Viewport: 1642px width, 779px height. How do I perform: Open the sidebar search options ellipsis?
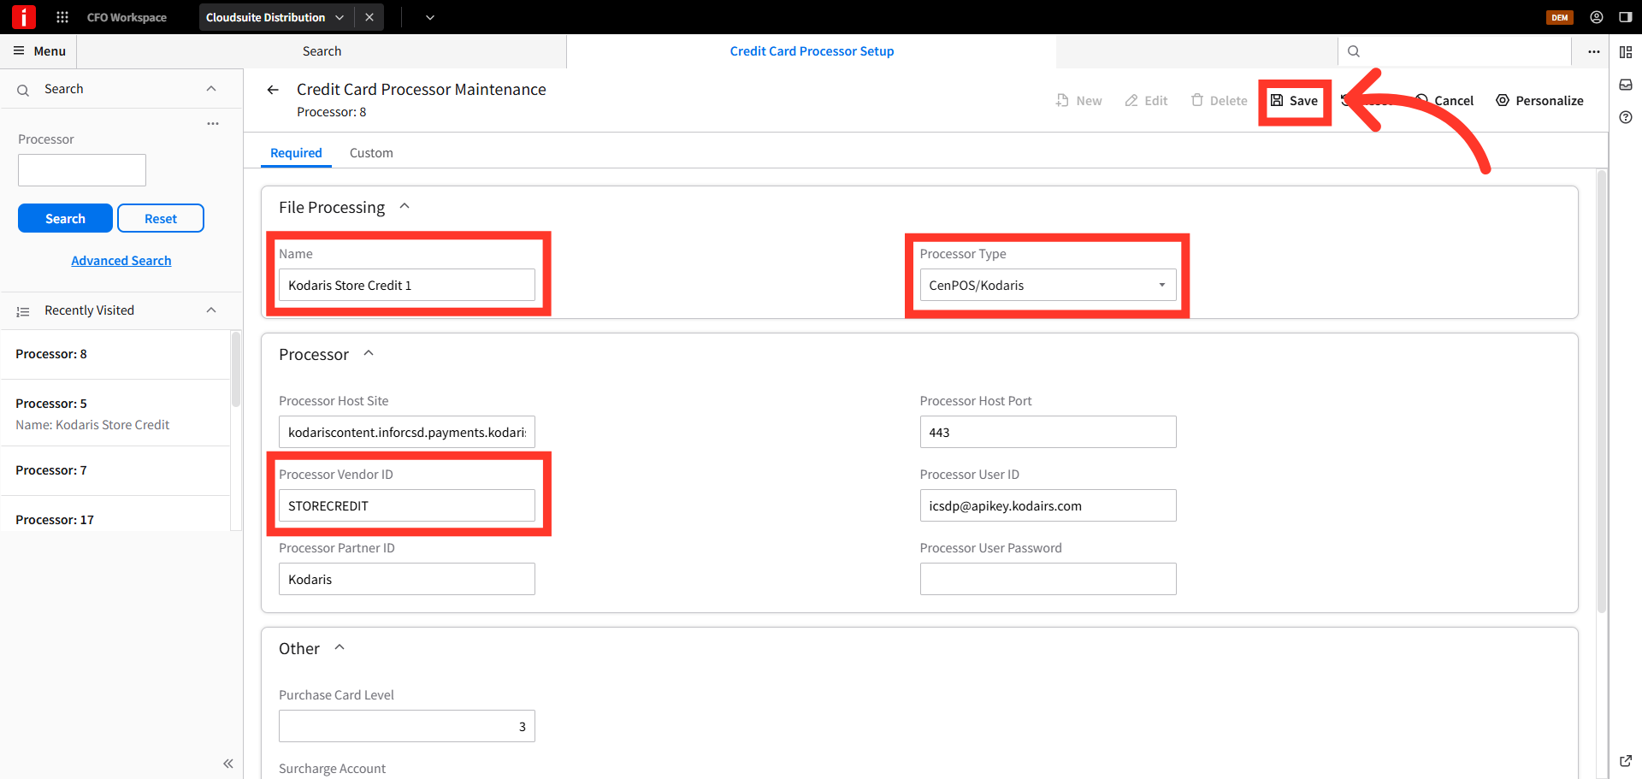coord(213,124)
